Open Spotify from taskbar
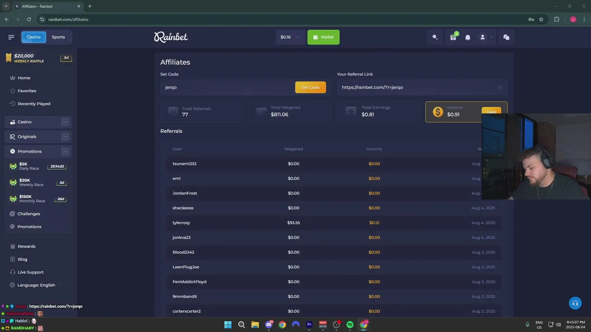The image size is (591, 332). click(350, 325)
